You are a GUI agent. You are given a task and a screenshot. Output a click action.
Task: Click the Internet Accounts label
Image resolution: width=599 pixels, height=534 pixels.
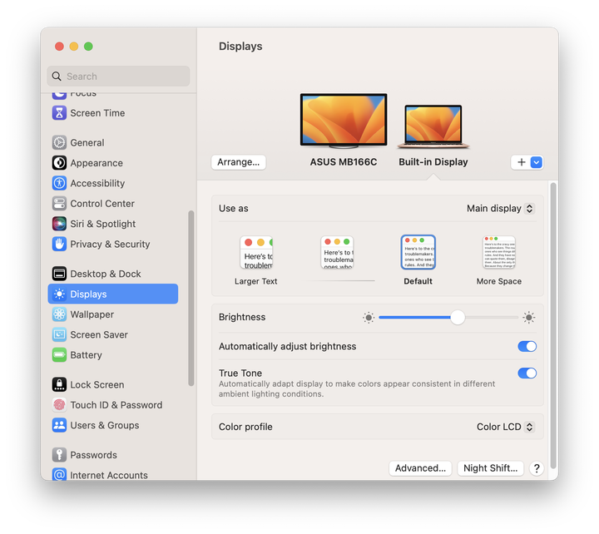click(x=109, y=475)
